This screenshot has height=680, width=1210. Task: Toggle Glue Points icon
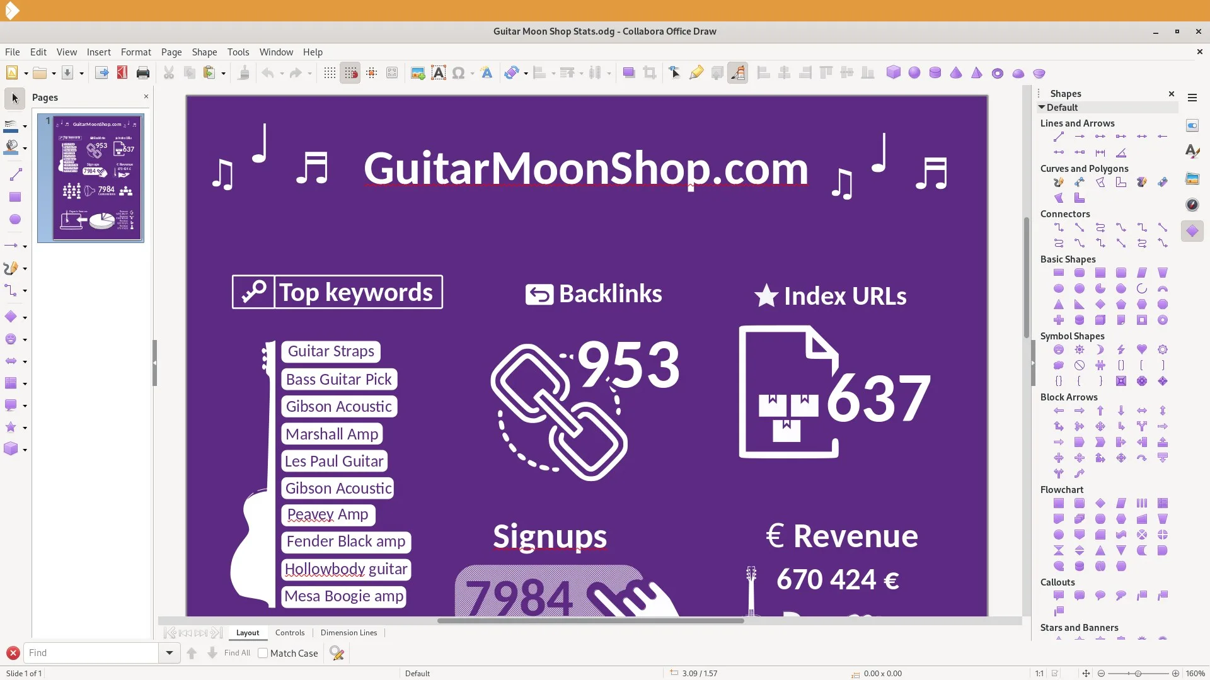point(696,73)
